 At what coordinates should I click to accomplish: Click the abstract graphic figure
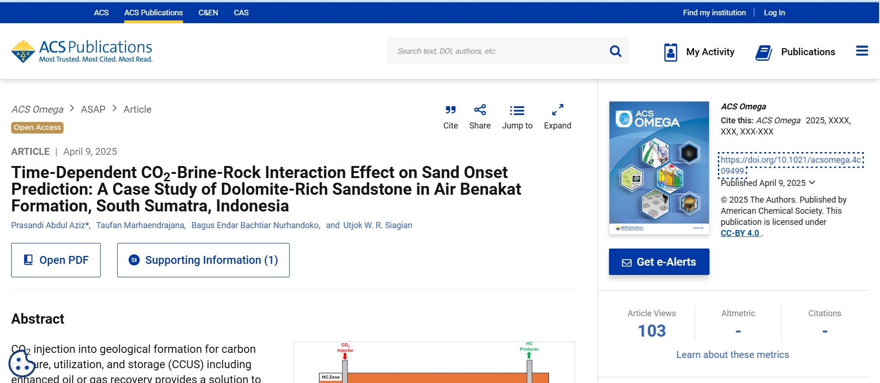(x=434, y=362)
